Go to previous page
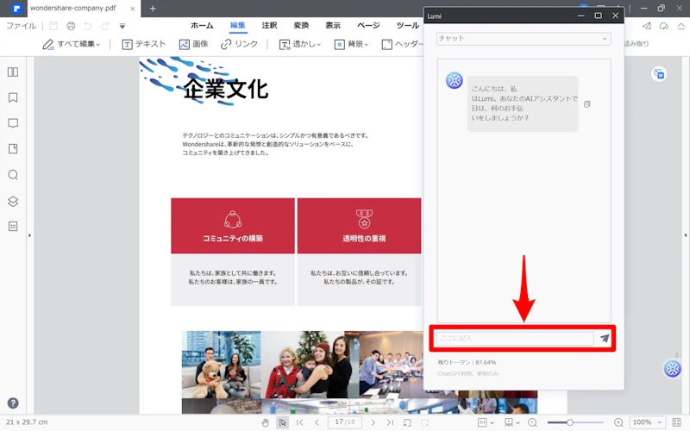 [317, 422]
